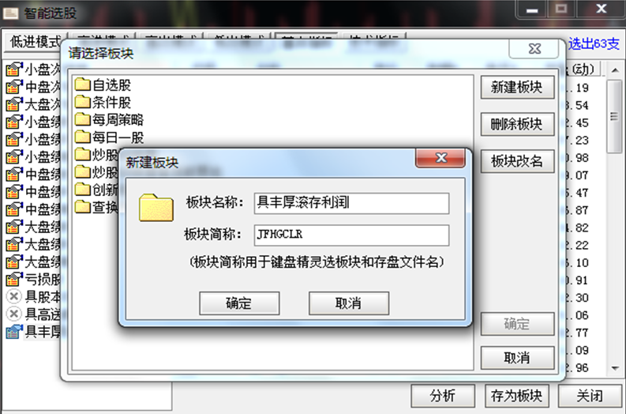Select the 条件股 folder icon

pyautogui.click(x=83, y=102)
